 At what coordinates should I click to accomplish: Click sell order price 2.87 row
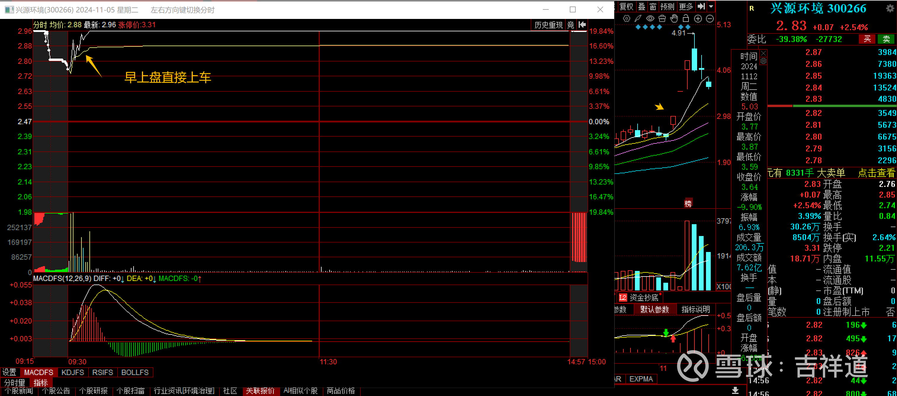(x=832, y=52)
